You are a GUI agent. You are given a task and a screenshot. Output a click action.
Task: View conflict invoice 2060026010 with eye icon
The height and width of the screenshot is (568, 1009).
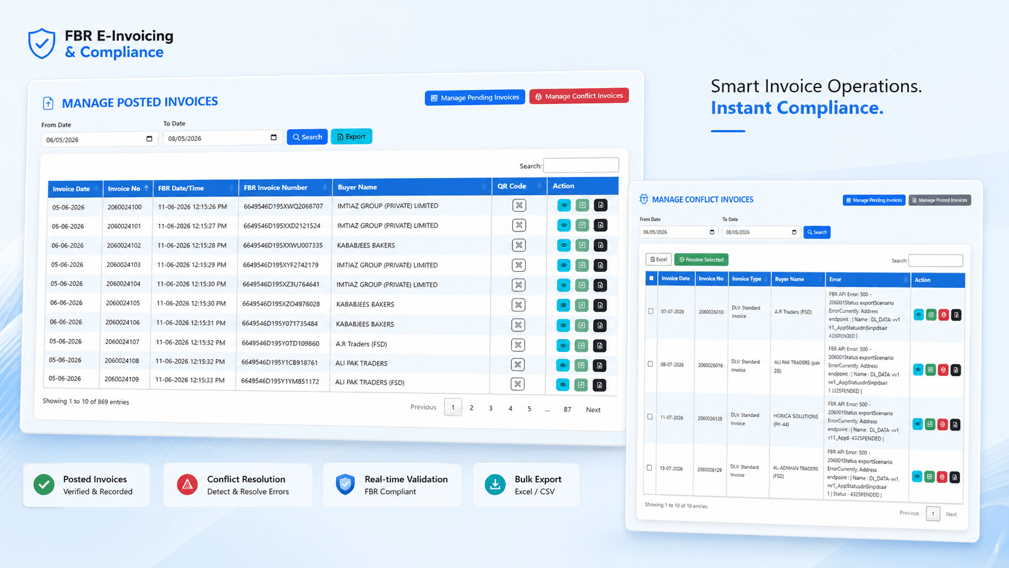click(x=918, y=314)
